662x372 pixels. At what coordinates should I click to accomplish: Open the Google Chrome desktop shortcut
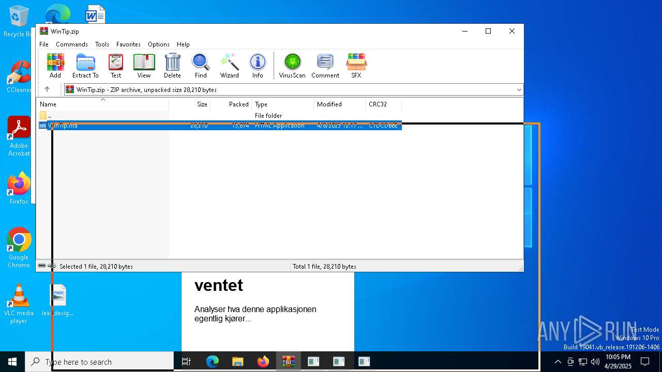19,248
